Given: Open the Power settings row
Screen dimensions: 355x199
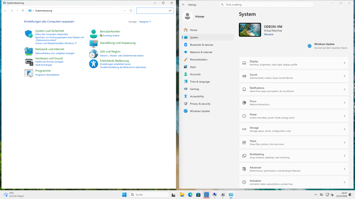Looking at the screenshot, I should pyautogui.click(x=294, y=116).
